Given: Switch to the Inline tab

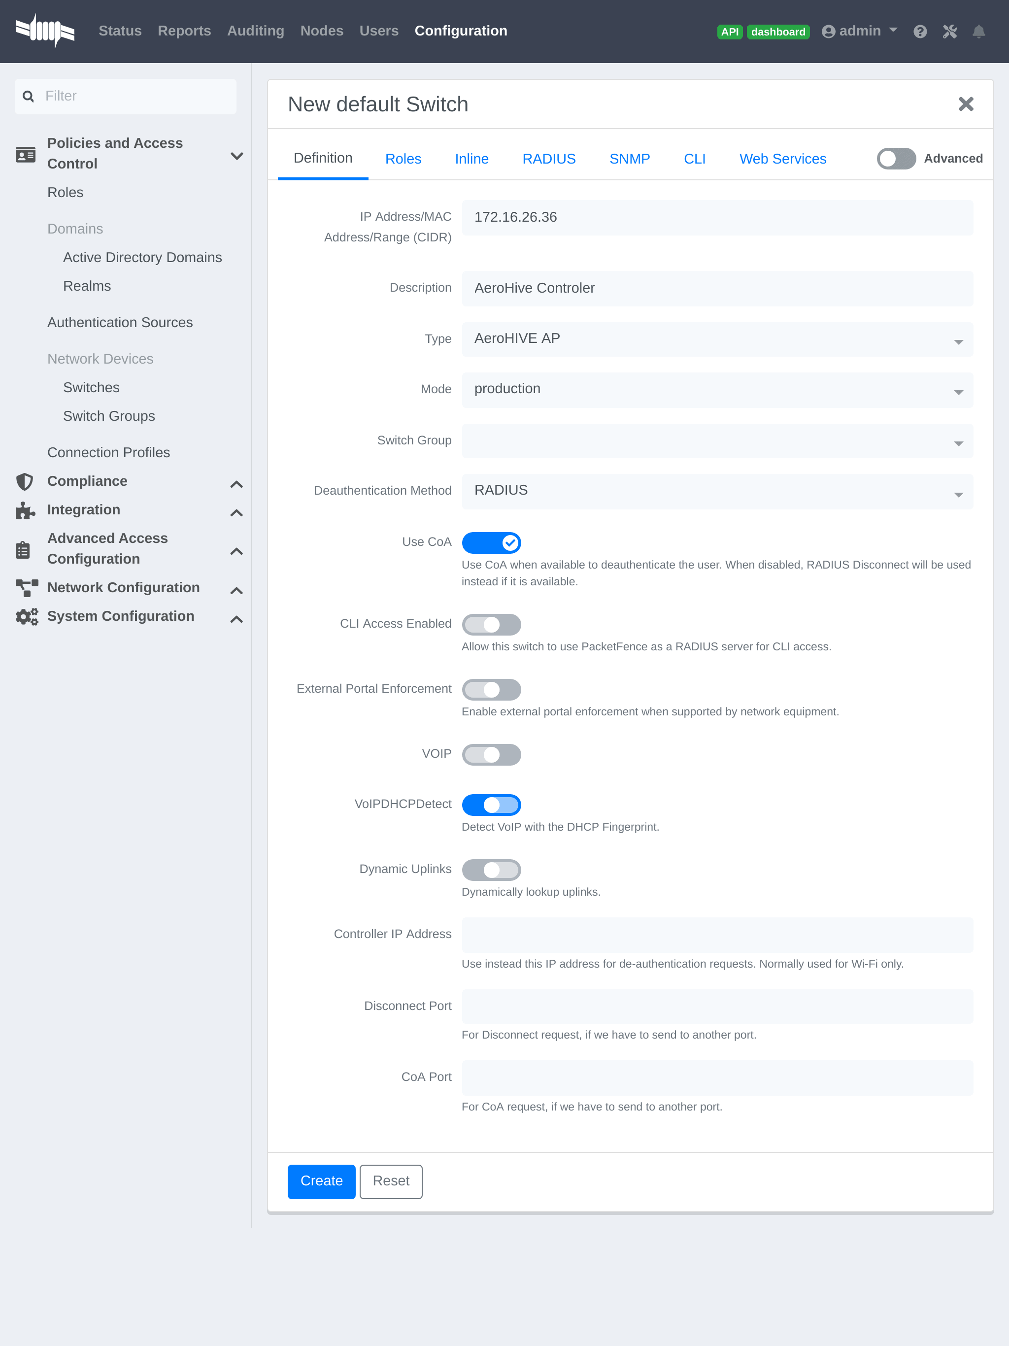Looking at the screenshot, I should click(471, 159).
